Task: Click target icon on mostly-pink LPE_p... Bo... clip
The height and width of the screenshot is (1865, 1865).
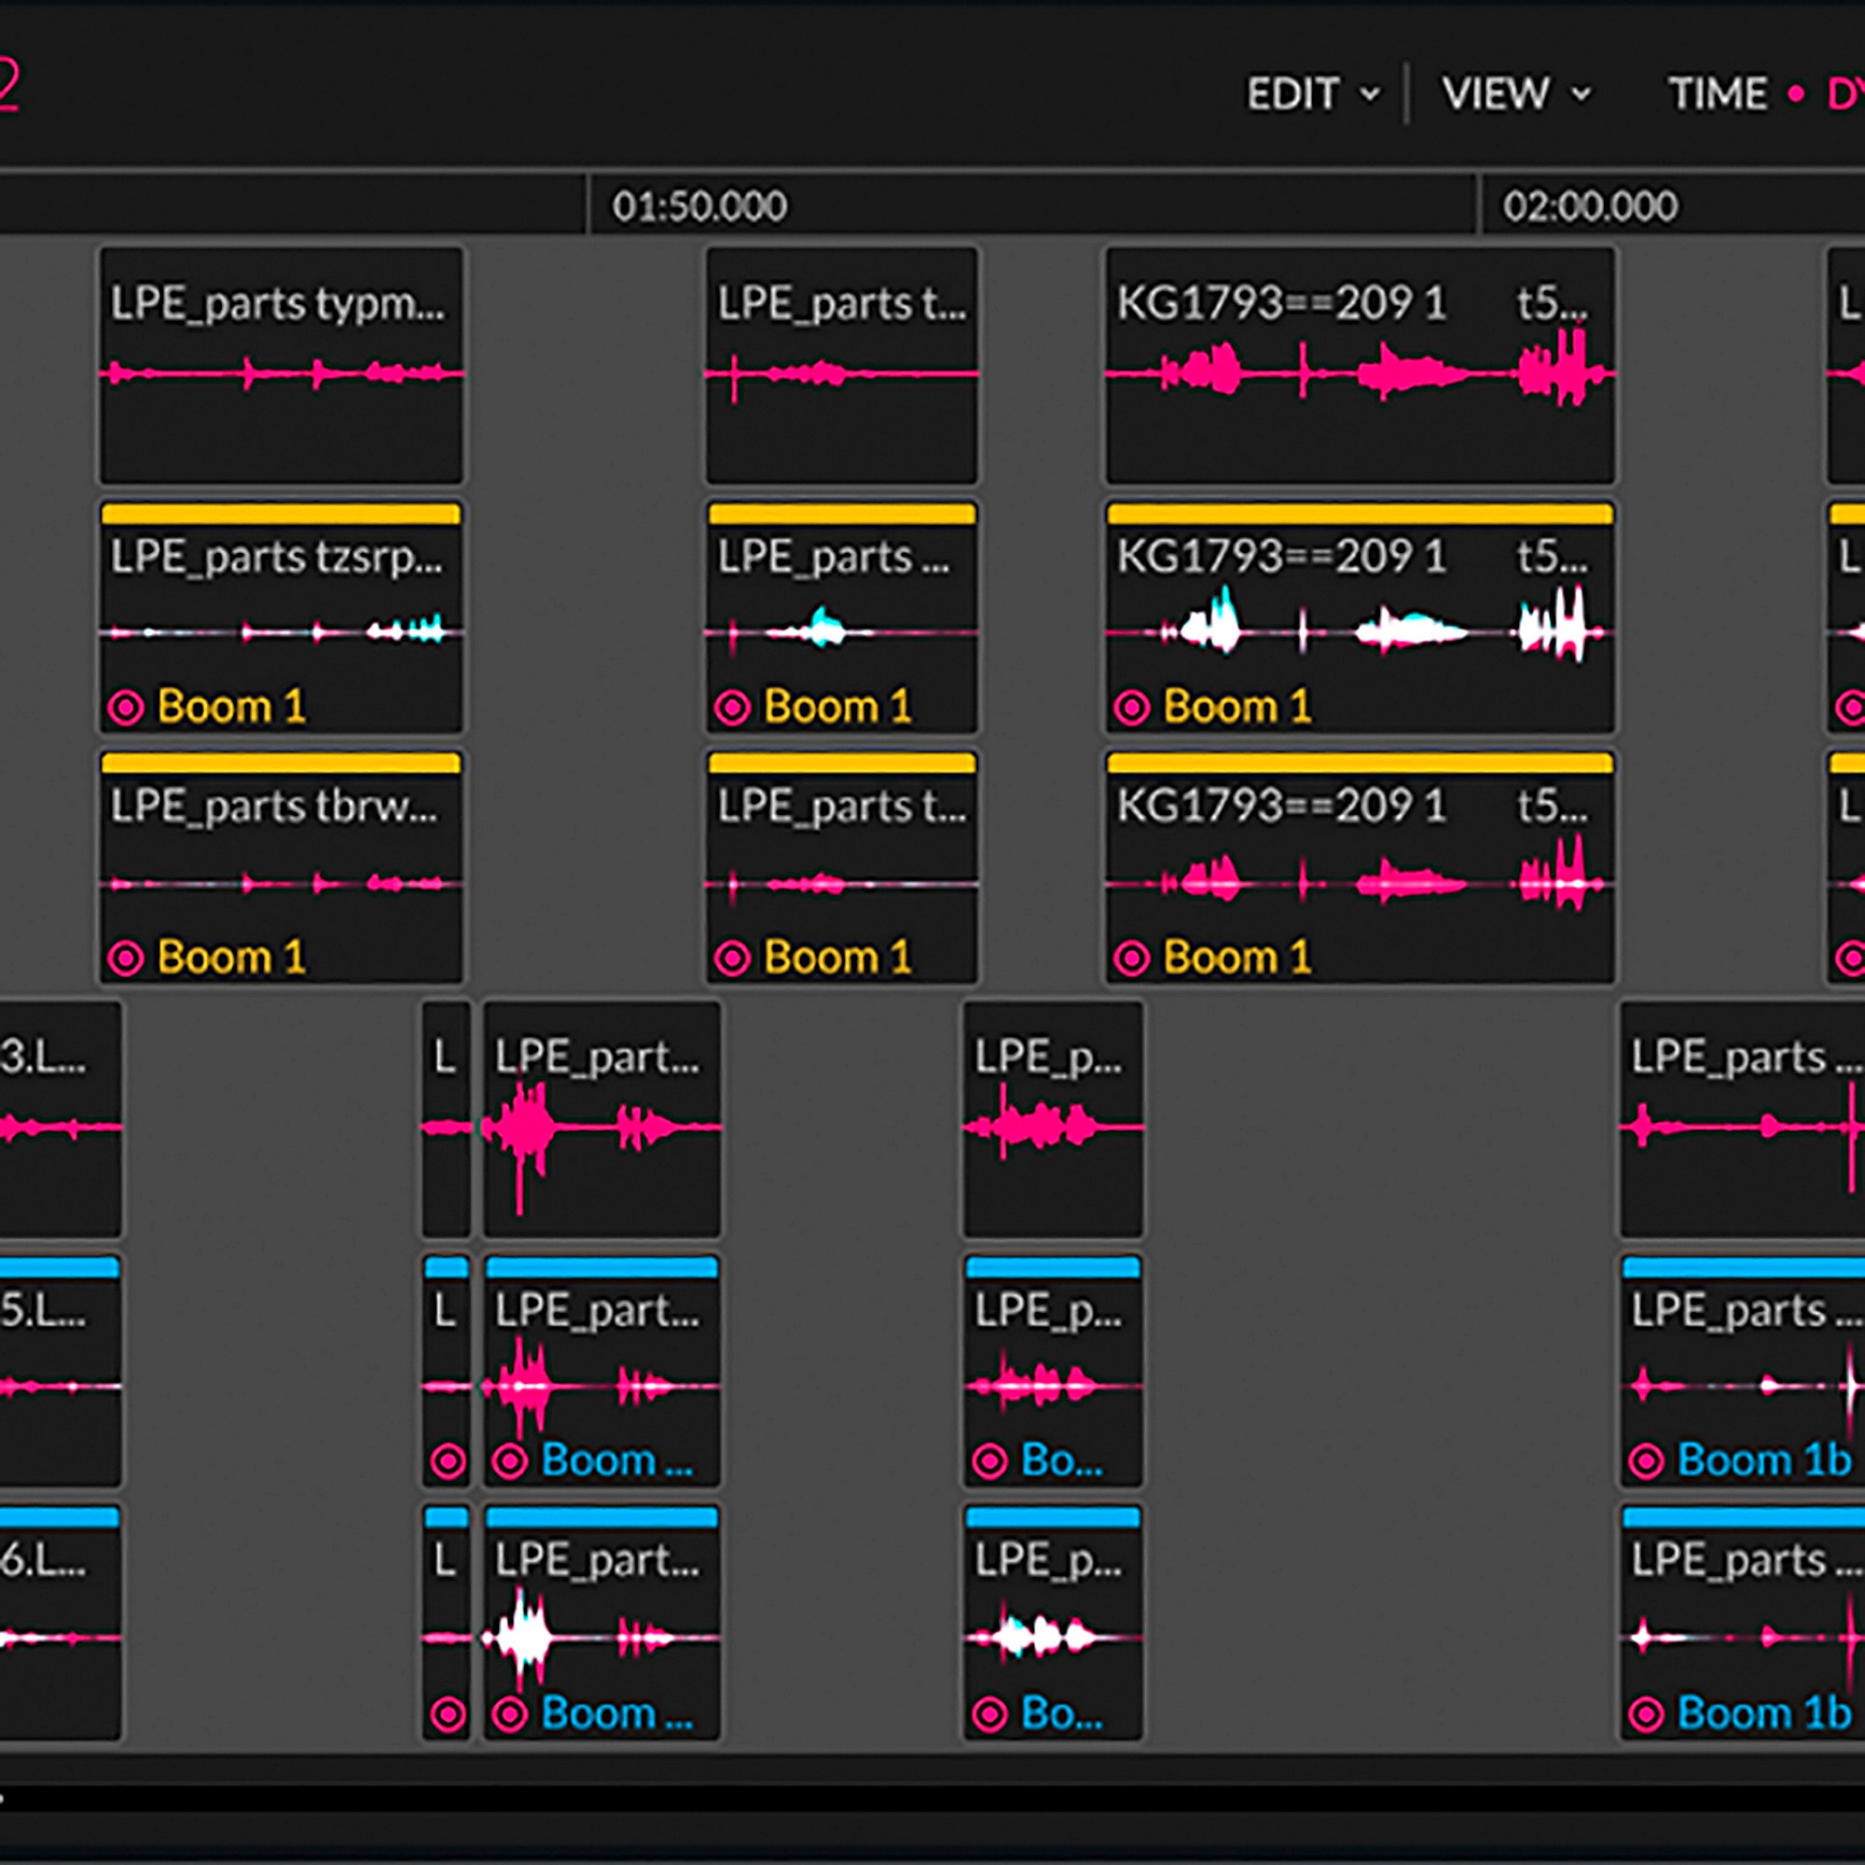Action: 989,1461
